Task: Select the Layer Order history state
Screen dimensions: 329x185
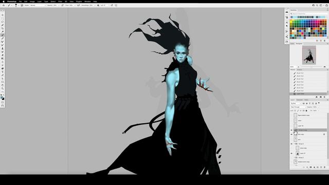Action: click(308, 94)
